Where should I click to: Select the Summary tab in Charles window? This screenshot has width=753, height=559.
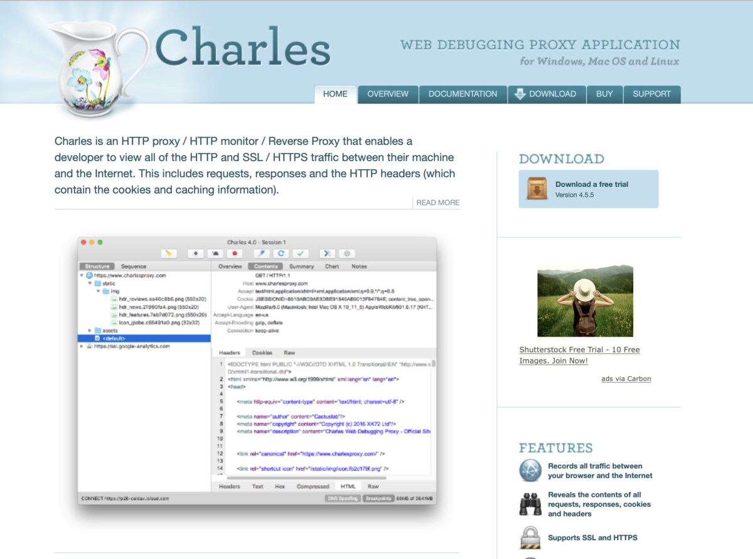(x=301, y=266)
